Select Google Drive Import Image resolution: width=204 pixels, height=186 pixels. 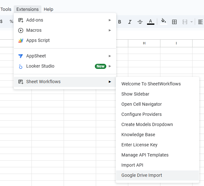tap(142, 175)
